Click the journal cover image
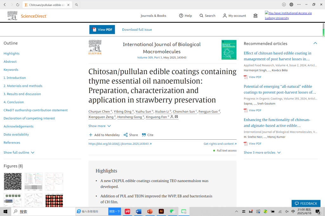 229,50
